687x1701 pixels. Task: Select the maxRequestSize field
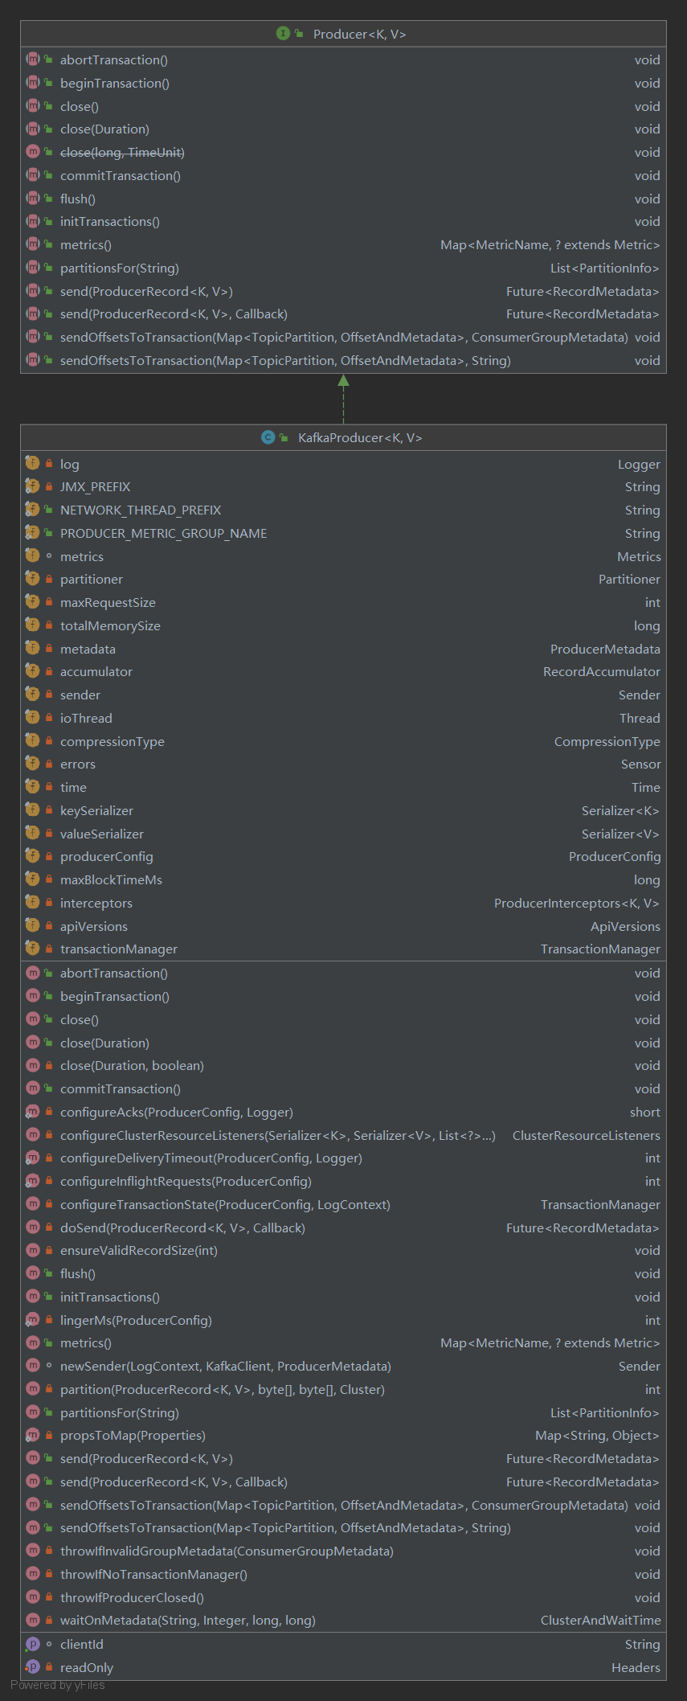343,602
